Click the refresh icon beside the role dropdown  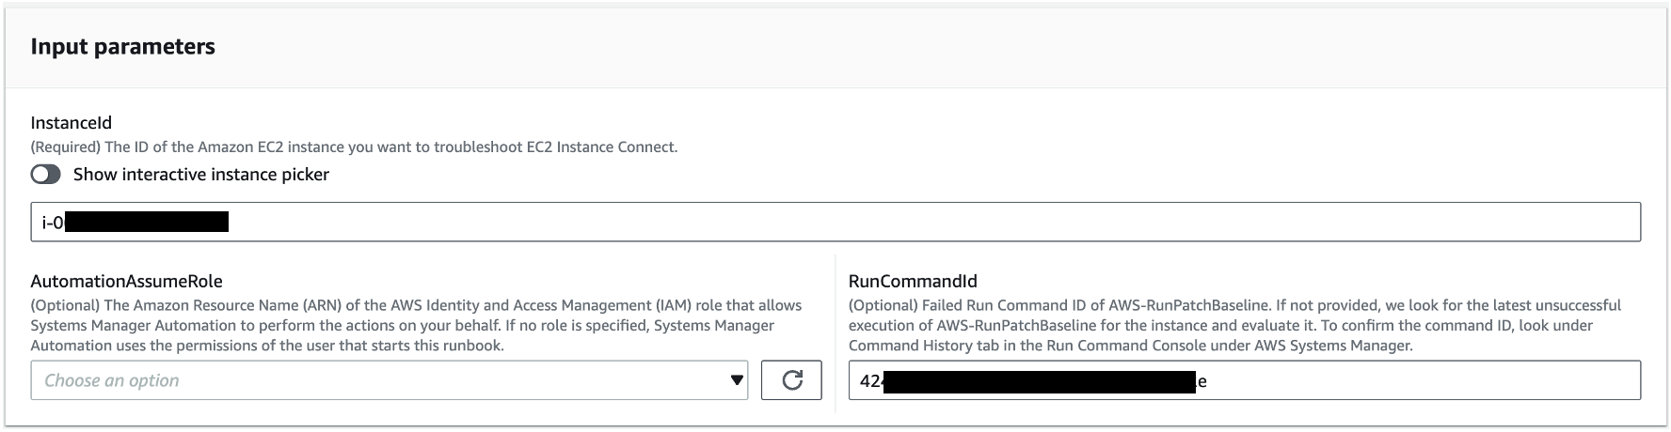[x=791, y=380]
